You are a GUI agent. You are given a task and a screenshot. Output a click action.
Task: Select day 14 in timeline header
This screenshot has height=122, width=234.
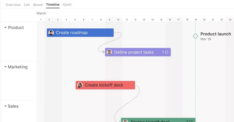pyautogui.click(x=152, y=20)
